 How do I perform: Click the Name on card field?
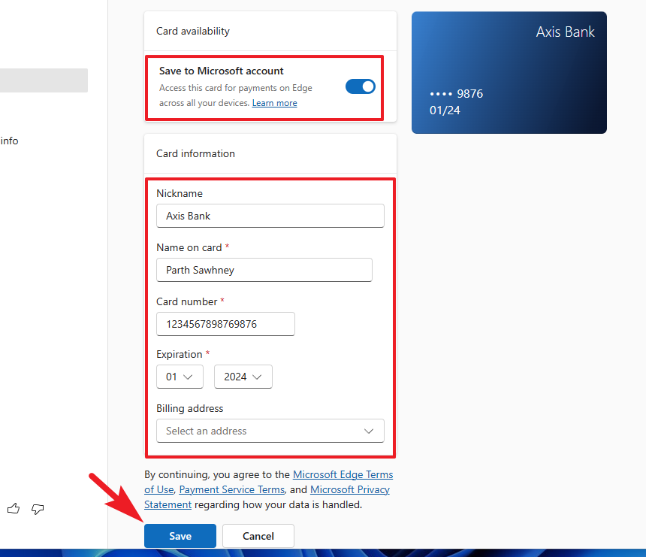pos(264,270)
